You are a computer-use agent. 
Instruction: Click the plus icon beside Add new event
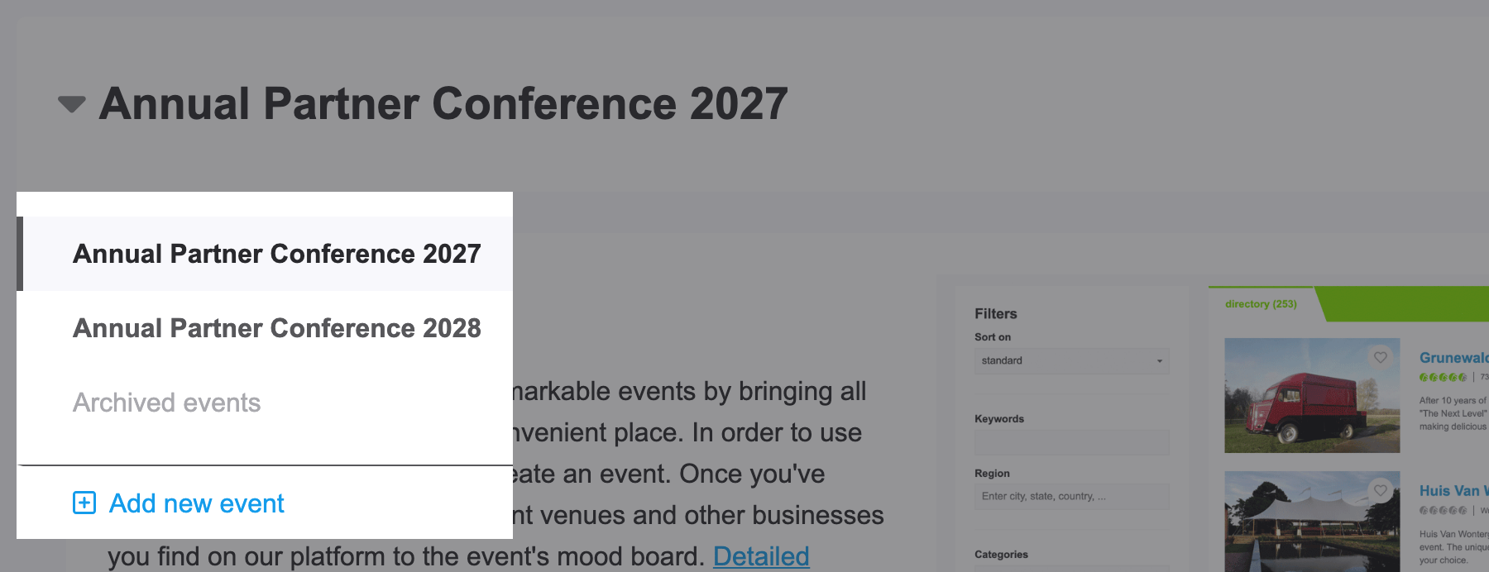coord(84,503)
